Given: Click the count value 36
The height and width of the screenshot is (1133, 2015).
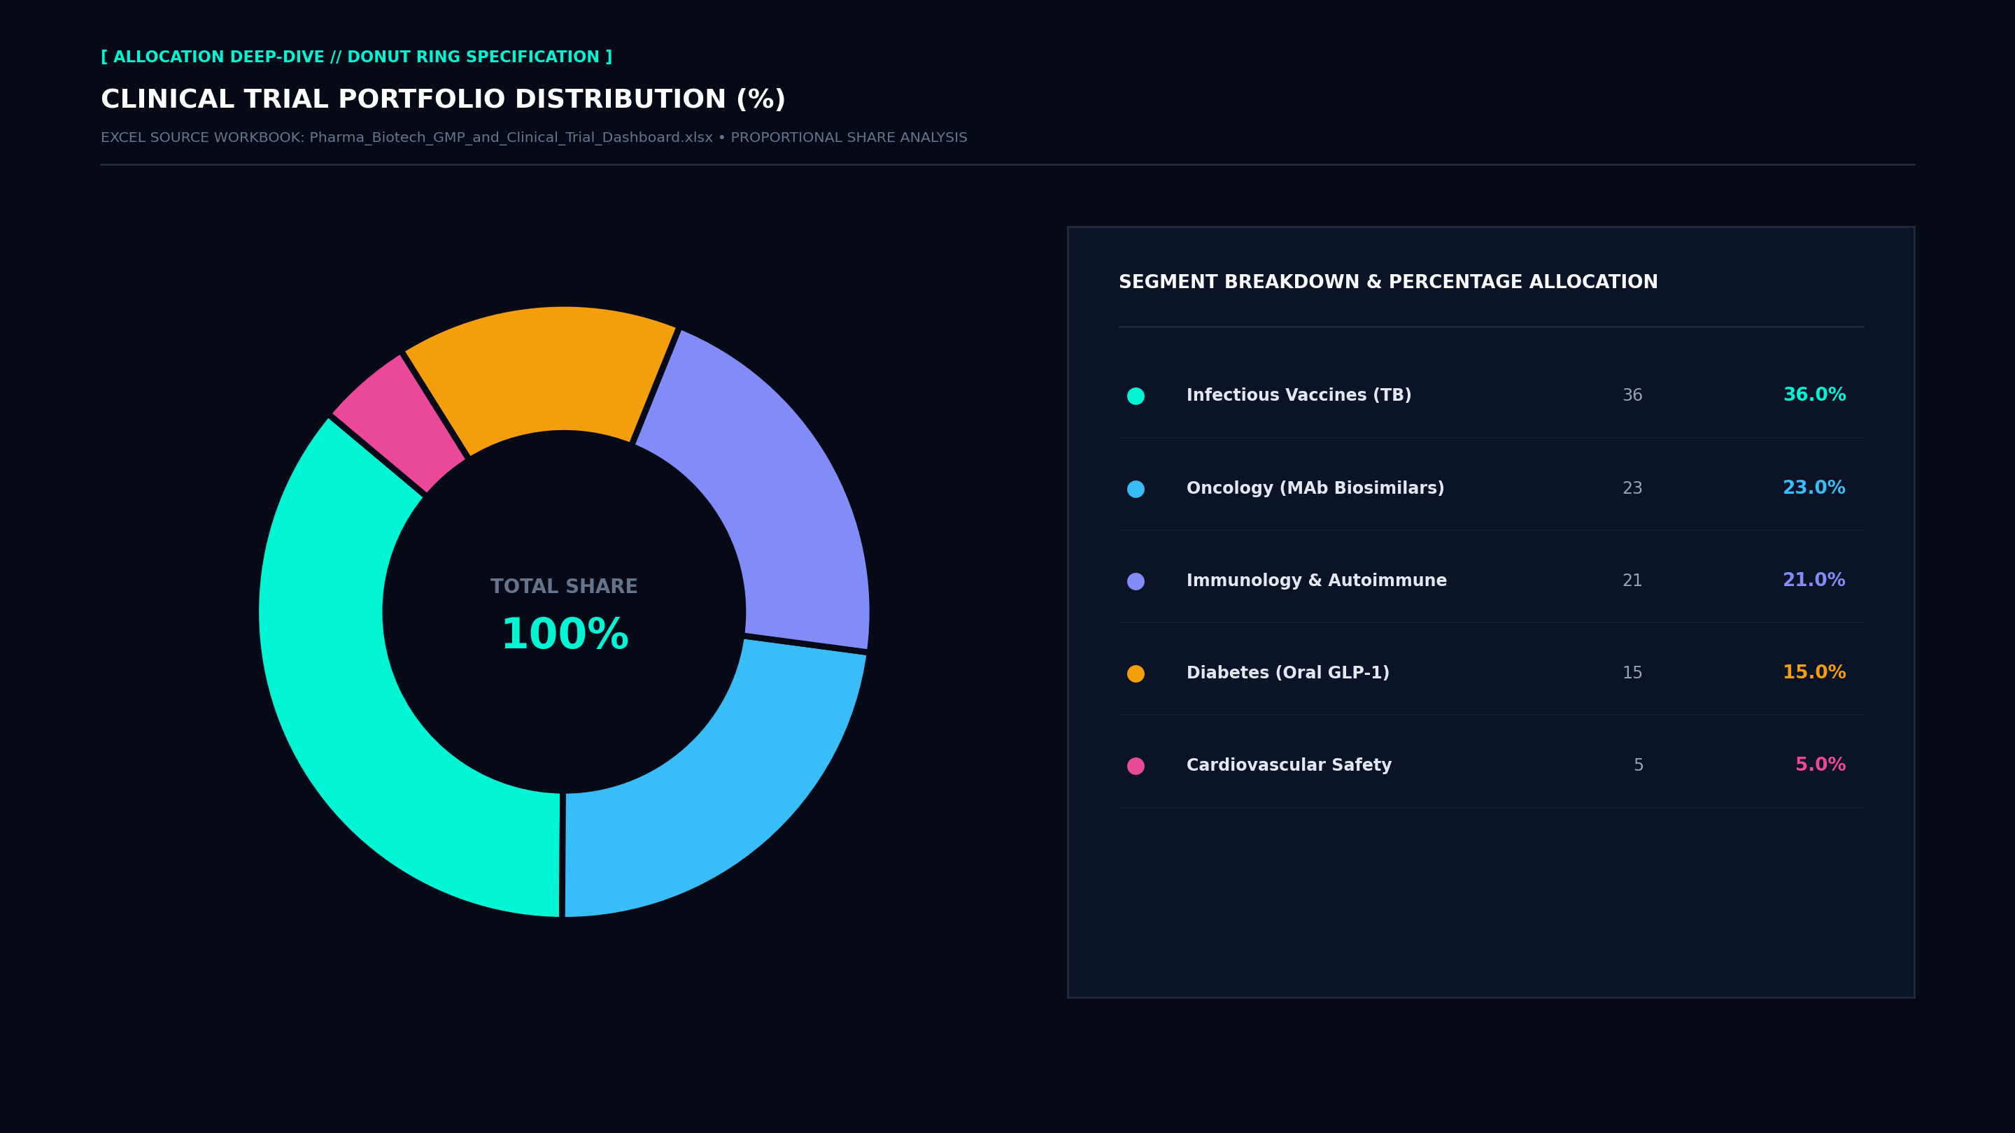Looking at the screenshot, I should pyautogui.click(x=1632, y=396).
